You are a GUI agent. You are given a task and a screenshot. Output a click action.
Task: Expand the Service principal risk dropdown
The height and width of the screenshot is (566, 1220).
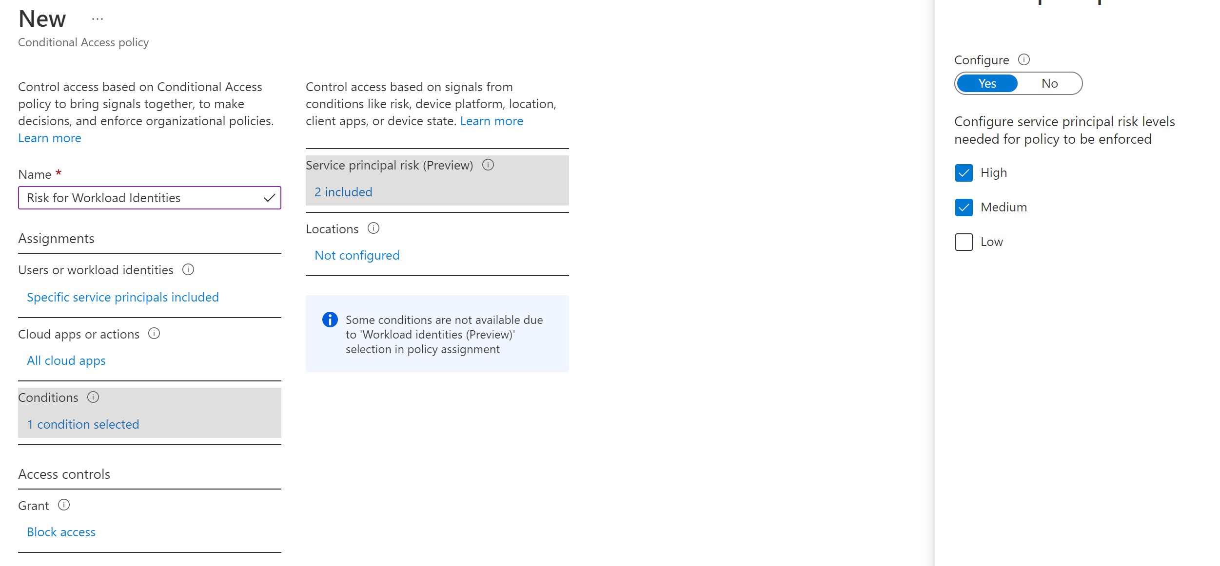pos(343,191)
